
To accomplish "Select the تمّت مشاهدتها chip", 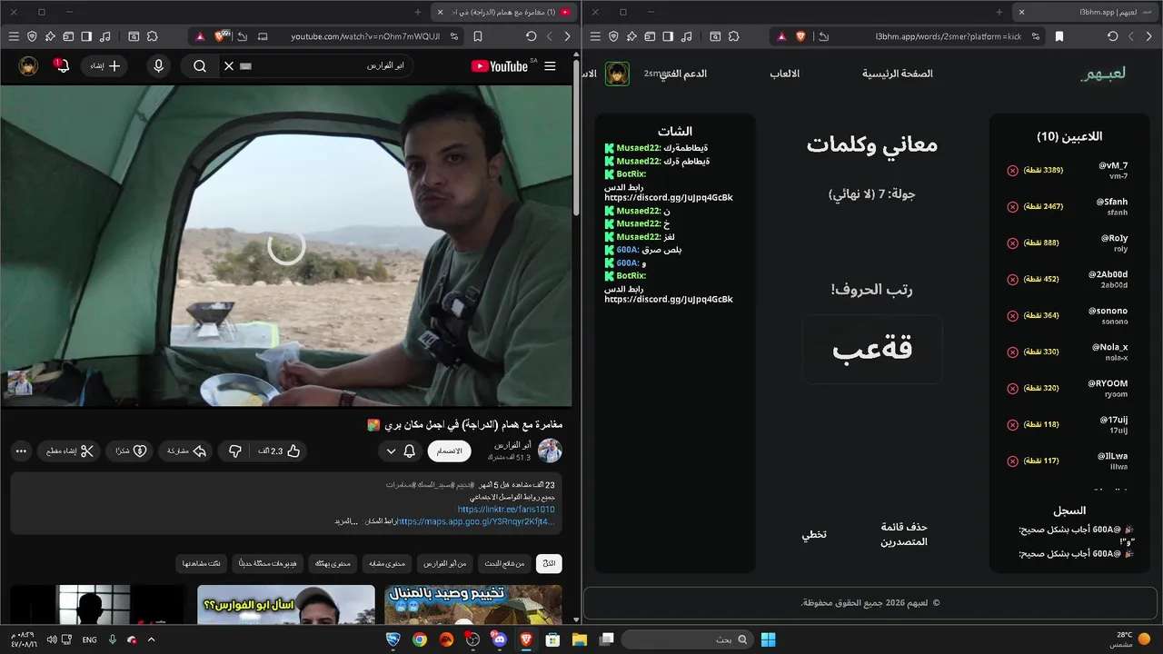I will tap(201, 564).
